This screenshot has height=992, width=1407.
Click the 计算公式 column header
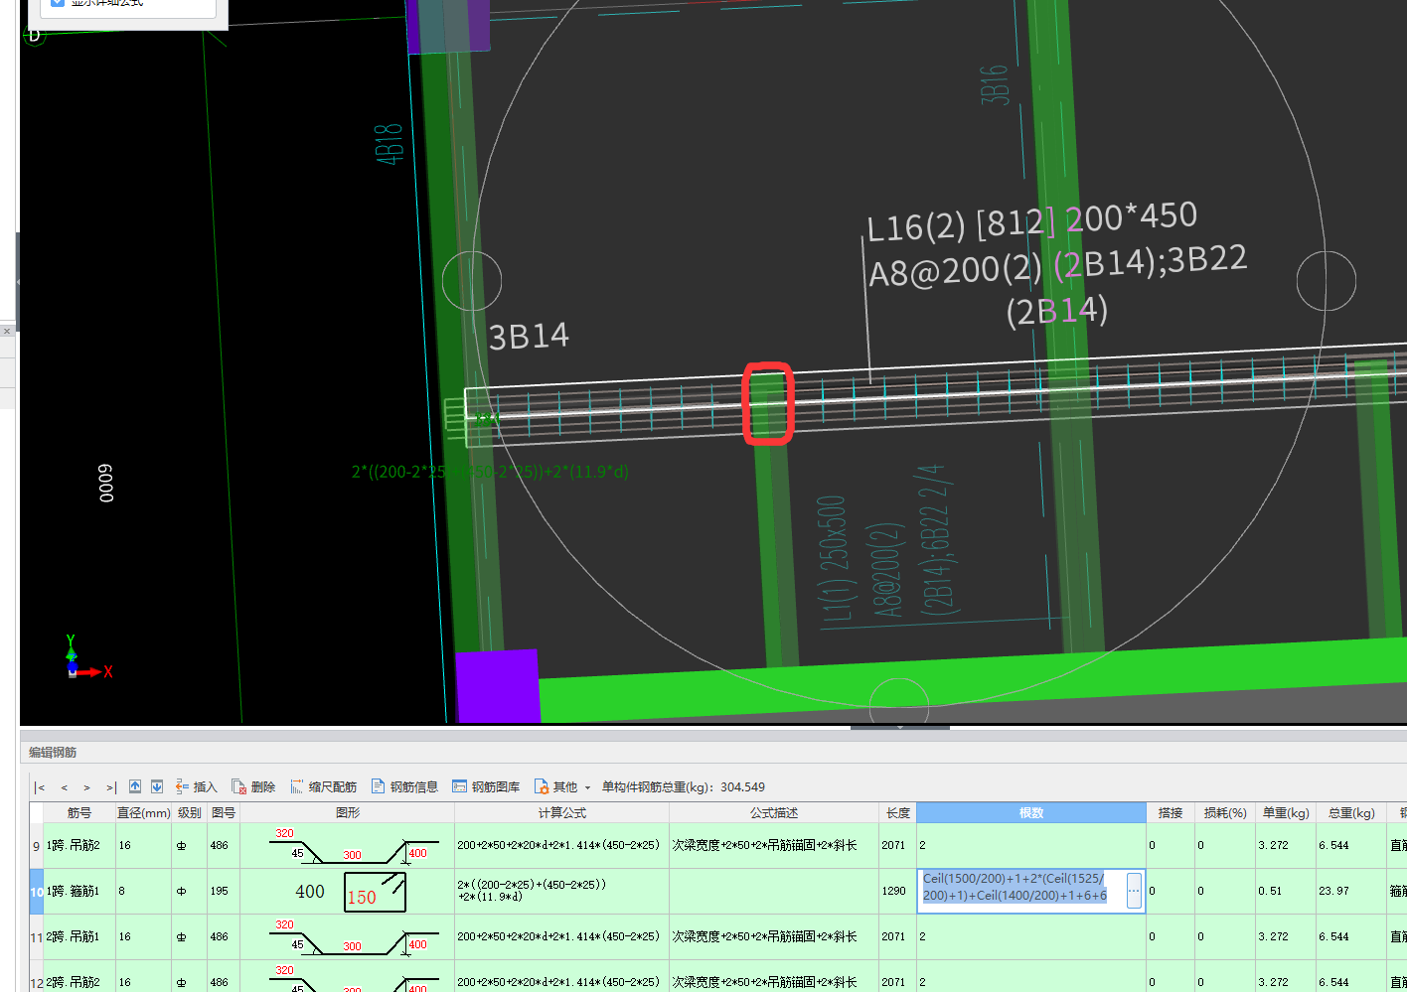562,812
